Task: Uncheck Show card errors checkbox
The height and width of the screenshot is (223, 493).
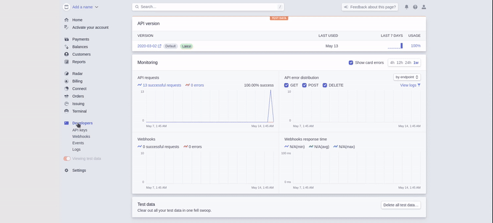Action: [351, 62]
